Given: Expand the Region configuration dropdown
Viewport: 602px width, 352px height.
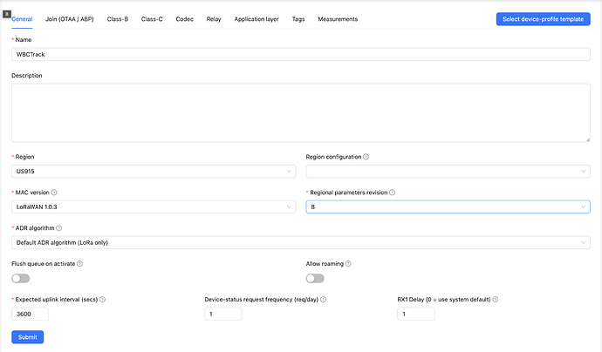Looking at the screenshot, I should 448,172.
